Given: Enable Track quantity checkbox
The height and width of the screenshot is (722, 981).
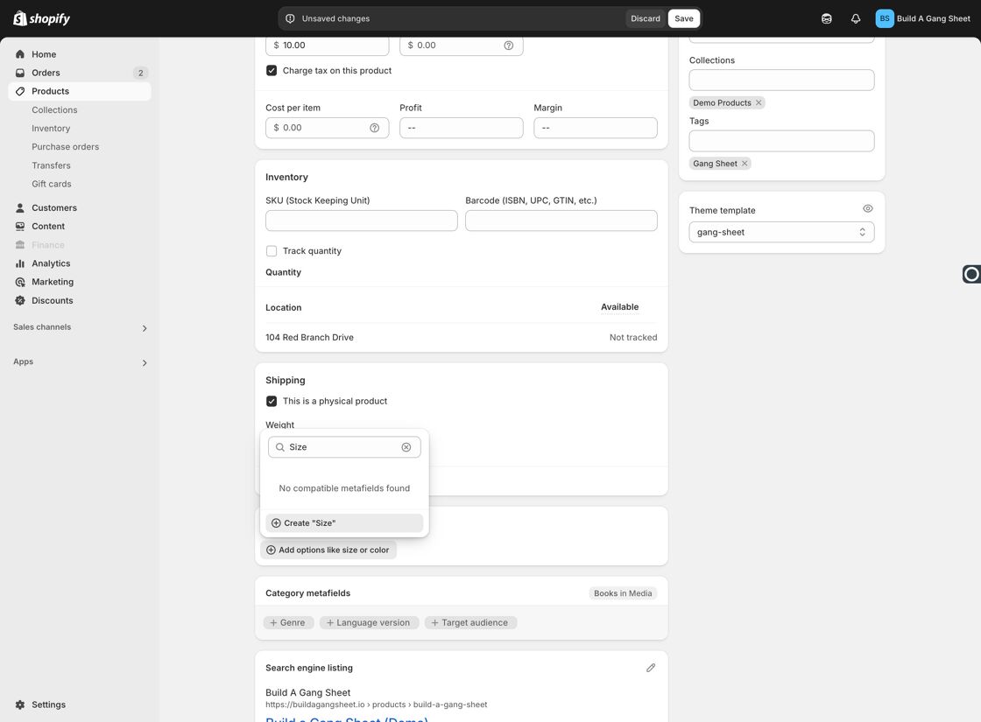Looking at the screenshot, I should tap(272, 250).
